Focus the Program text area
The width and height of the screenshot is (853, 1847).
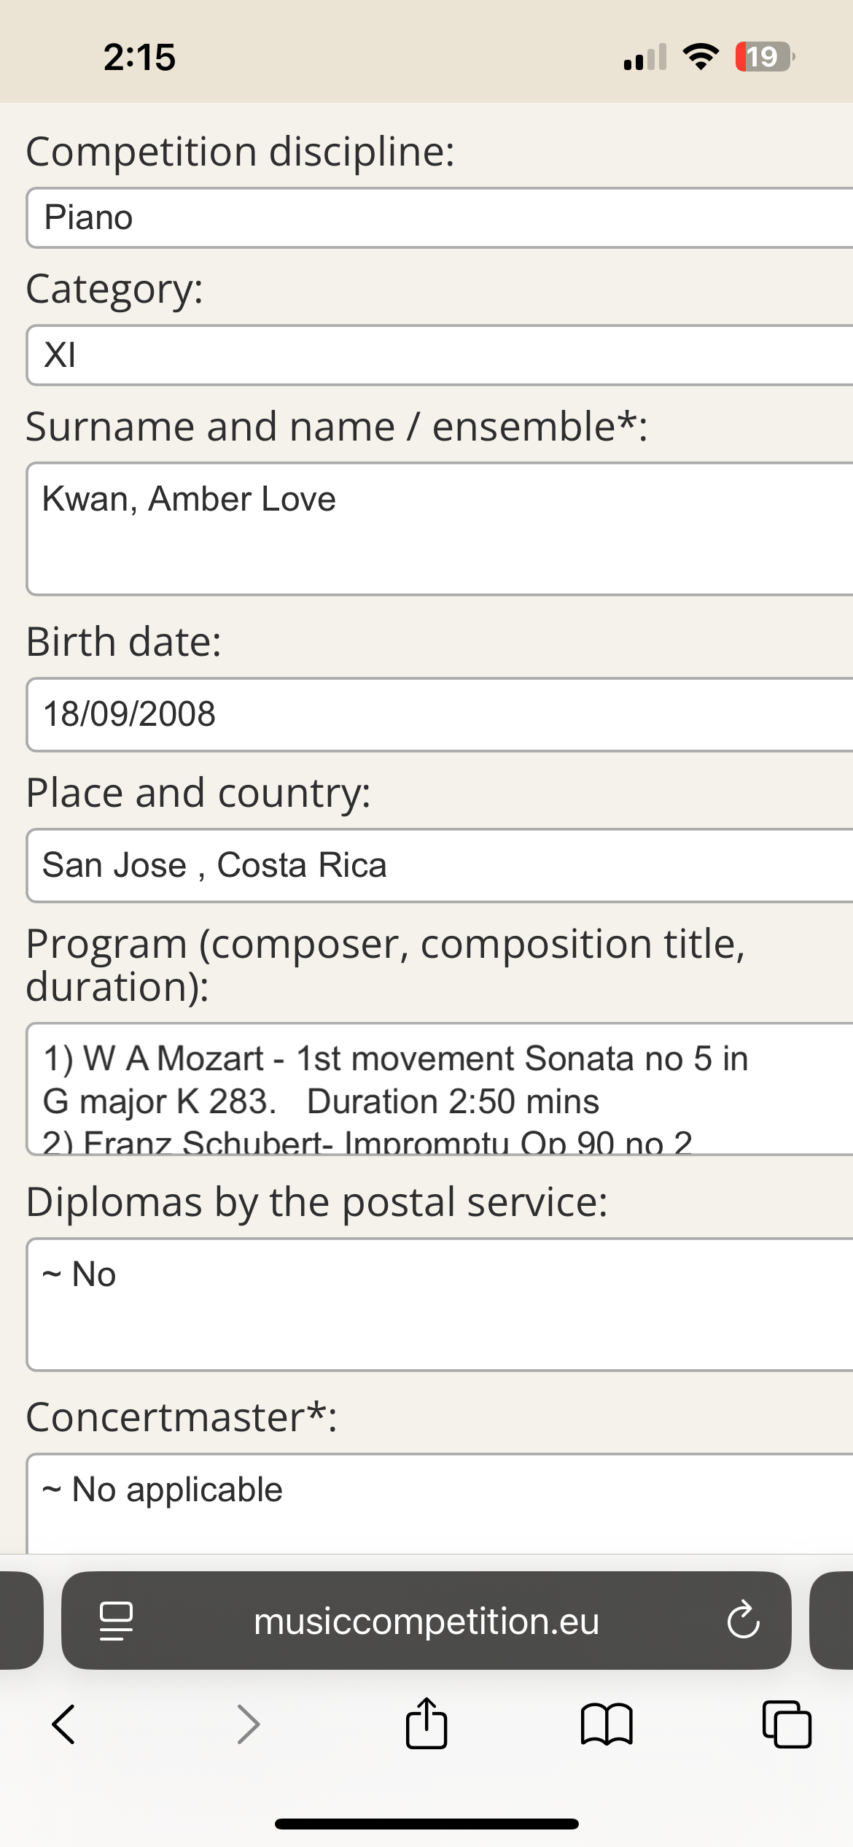click(x=437, y=1089)
